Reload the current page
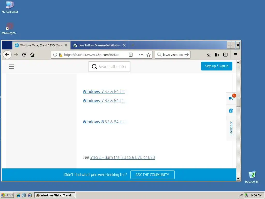Image resolution: width=265 pixels, height=199 pixels. click(24, 55)
